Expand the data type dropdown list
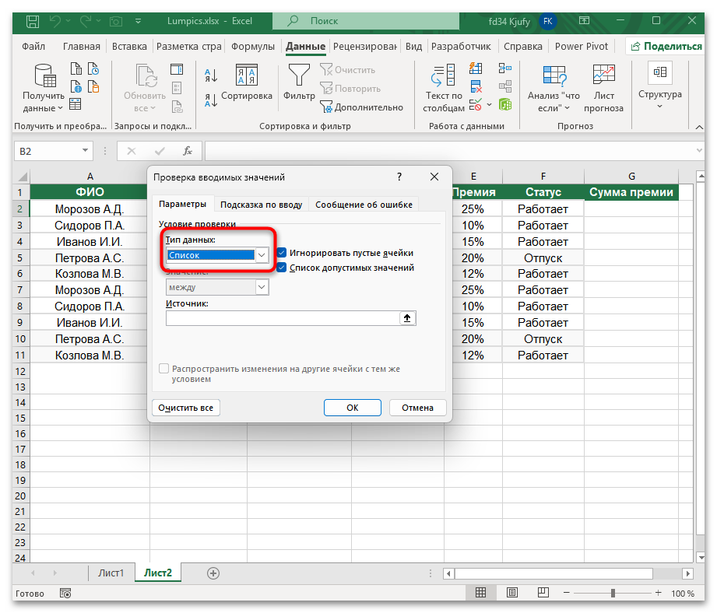 [x=262, y=254]
